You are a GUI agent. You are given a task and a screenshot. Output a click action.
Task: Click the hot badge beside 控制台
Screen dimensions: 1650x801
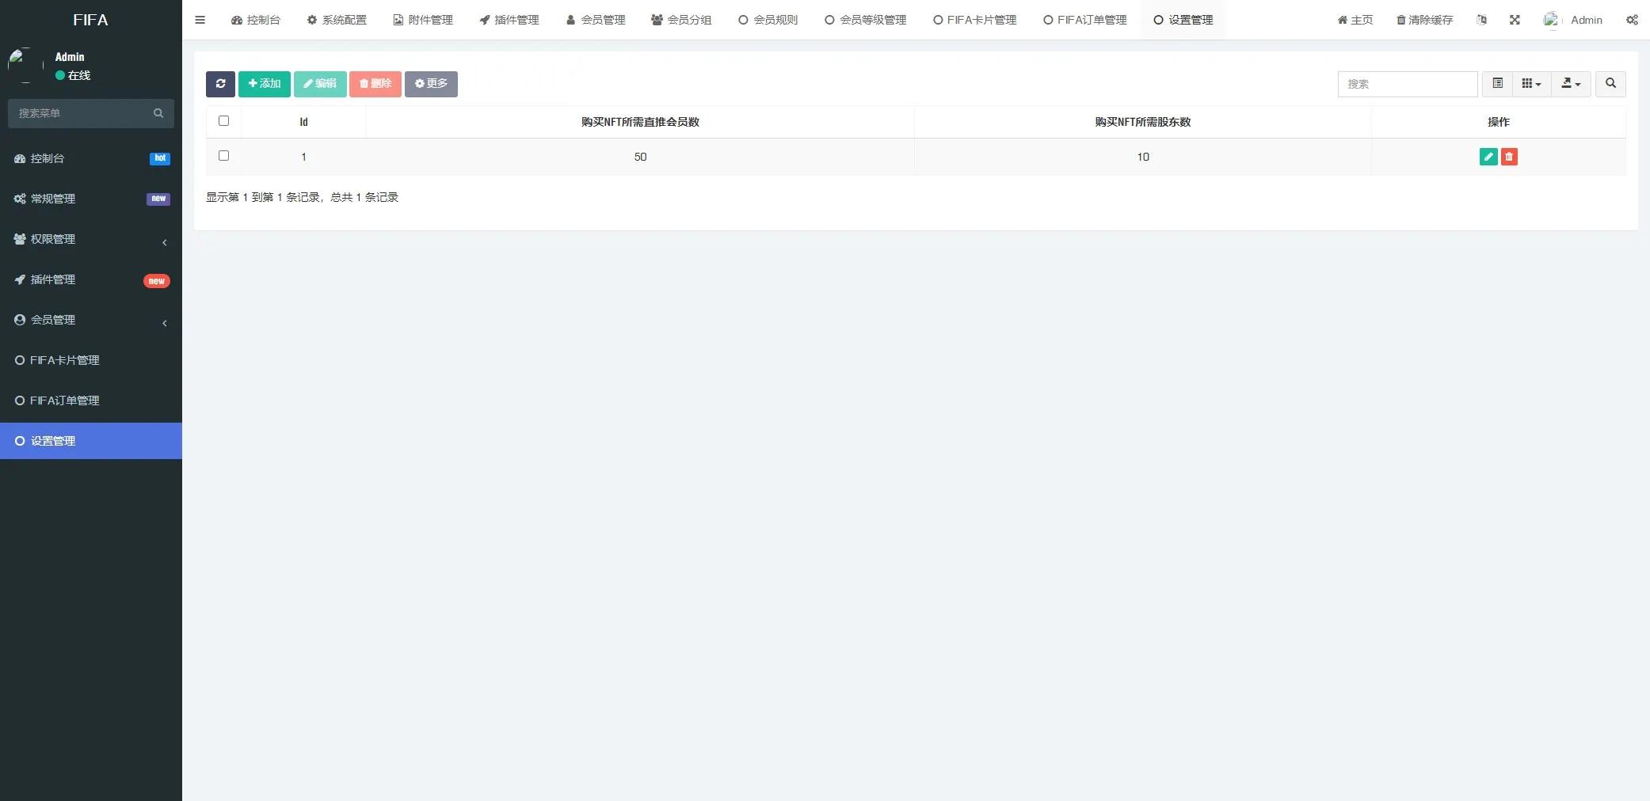pos(160,158)
